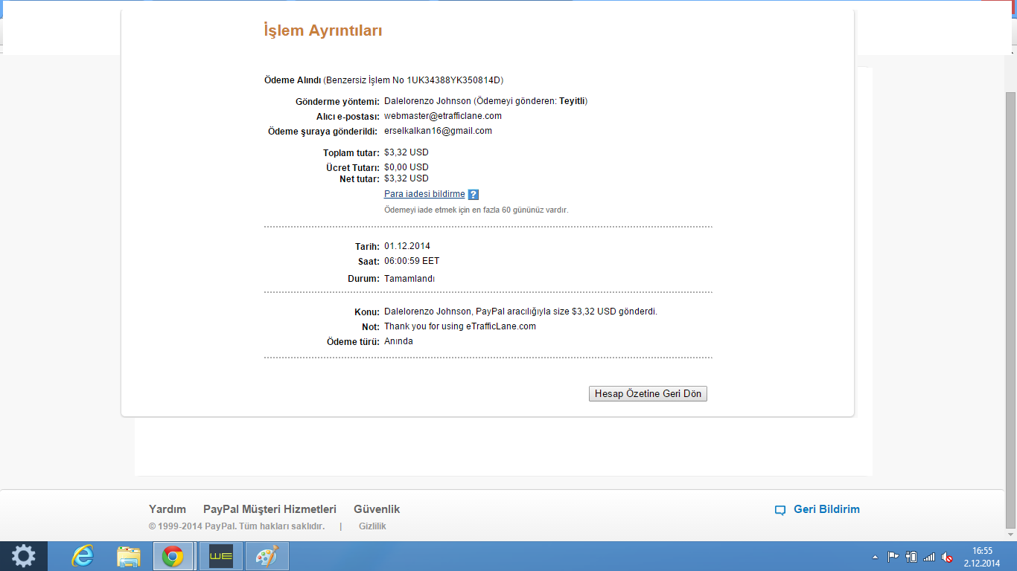Switch to Google Chrome in the taskbar
This screenshot has height=571, width=1017.
[173, 556]
